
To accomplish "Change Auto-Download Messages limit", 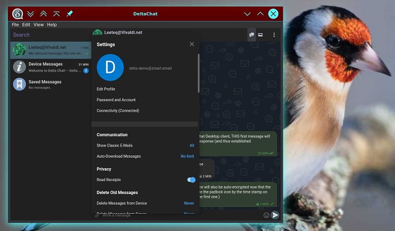I will click(145, 156).
